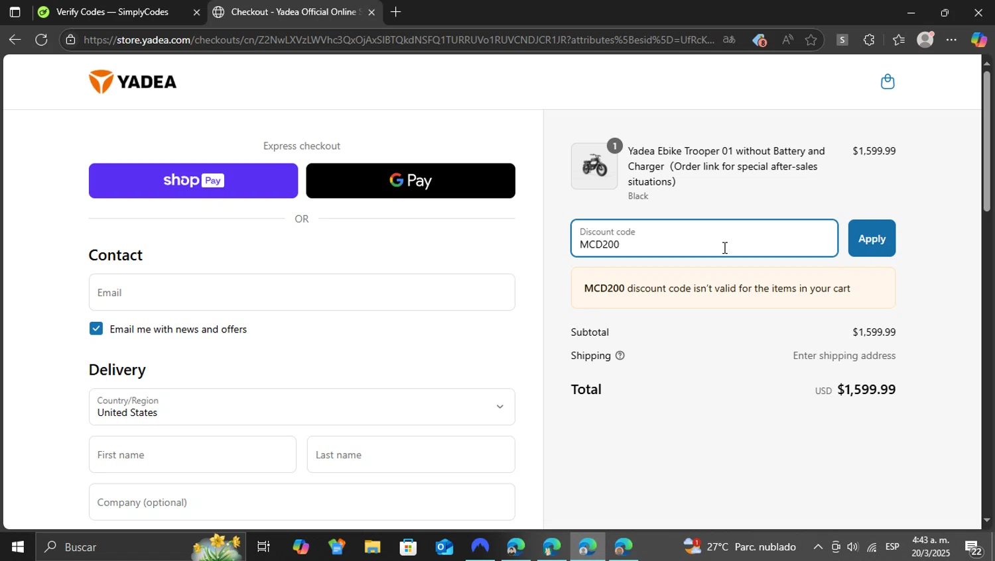The image size is (995, 561).
Task: Activate the Read aloud icon
Action: point(787,40)
